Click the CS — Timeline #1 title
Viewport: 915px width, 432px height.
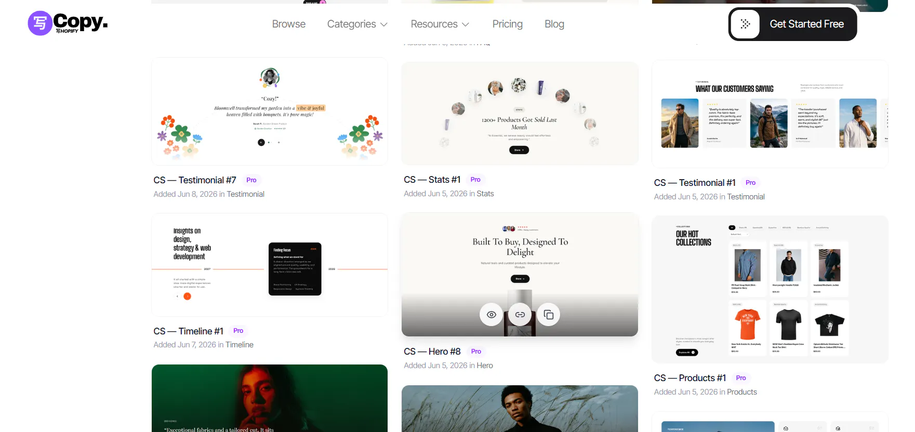(x=189, y=331)
